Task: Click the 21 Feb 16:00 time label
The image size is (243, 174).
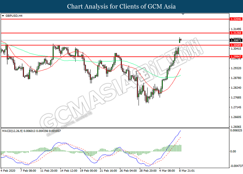Action: [108, 171]
